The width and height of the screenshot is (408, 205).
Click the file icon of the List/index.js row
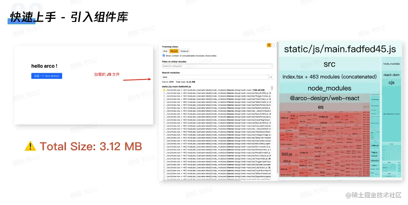pos(164,168)
